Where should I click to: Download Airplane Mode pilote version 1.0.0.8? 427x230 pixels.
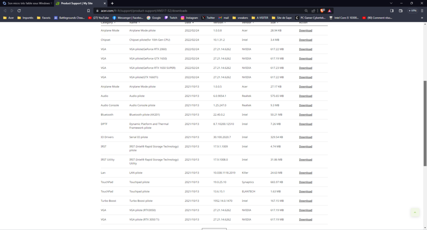click(306, 30)
